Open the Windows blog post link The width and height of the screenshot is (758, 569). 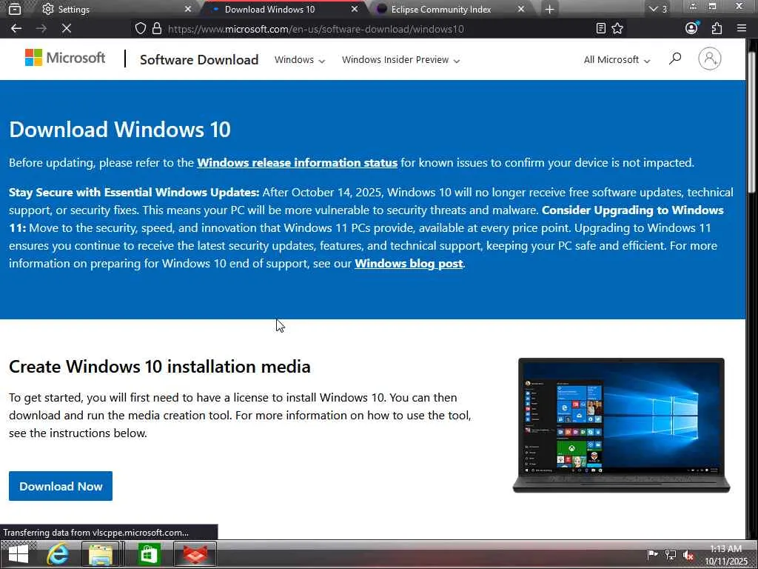click(409, 264)
